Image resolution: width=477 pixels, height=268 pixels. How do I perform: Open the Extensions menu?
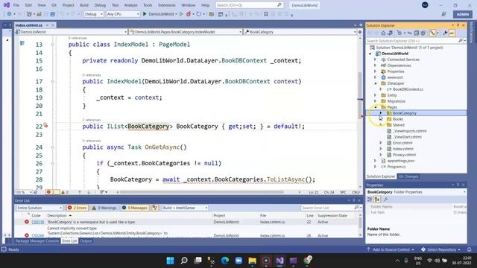pyautogui.click(x=166, y=5)
